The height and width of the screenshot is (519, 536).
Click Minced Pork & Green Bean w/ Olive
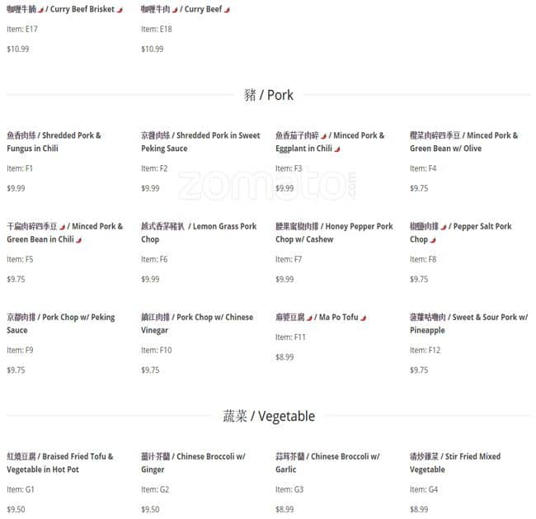click(x=464, y=142)
